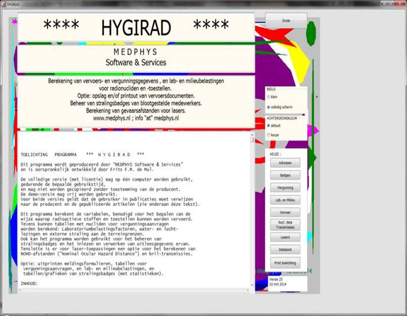Click the down arrow of the text scrollbar
This screenshot has height=316, width=407.
pyautogui.click(x=252, y=285)
